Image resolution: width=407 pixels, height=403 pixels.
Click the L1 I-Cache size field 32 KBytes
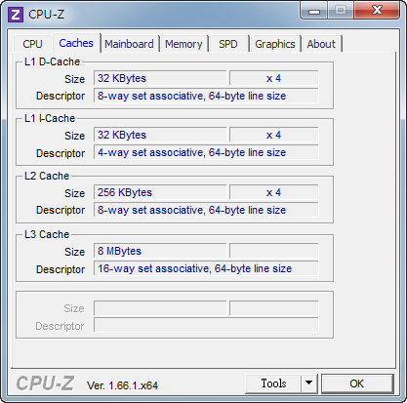(160, 135)
